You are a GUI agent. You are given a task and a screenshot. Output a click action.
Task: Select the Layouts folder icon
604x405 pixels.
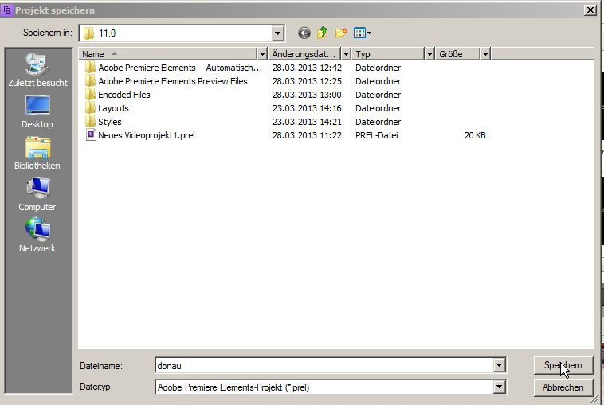91,108
